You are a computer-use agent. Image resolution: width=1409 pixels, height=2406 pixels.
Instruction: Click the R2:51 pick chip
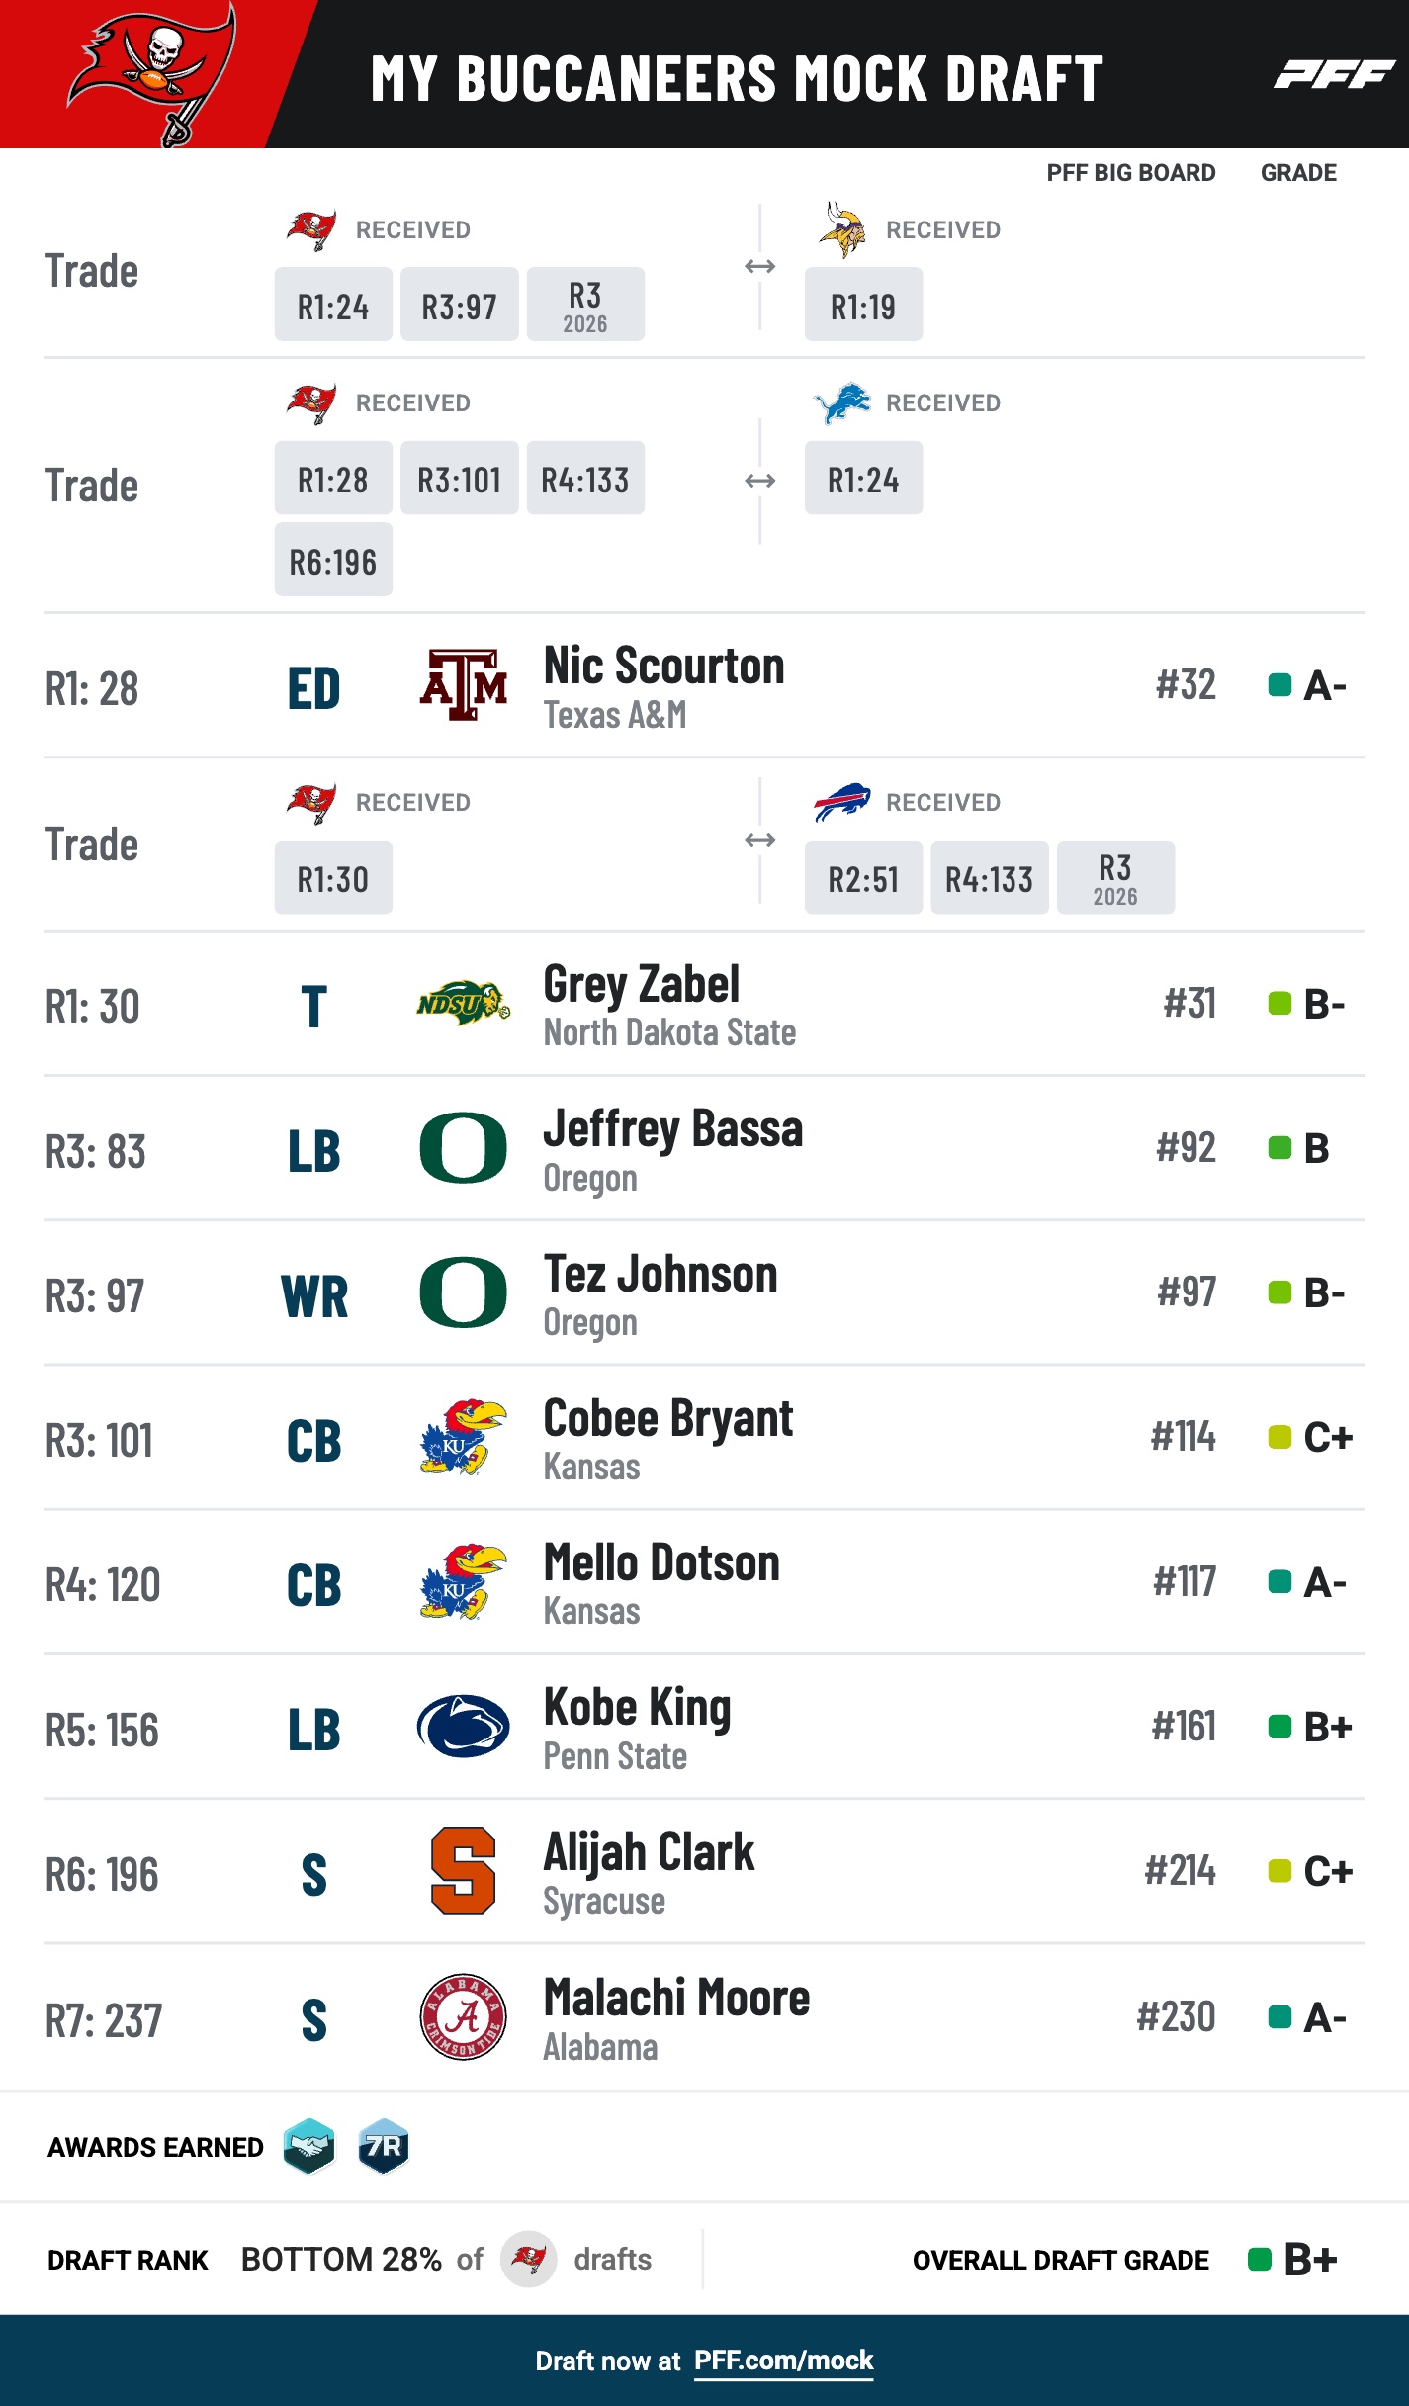pyautogui.click(x=863, y=878)
